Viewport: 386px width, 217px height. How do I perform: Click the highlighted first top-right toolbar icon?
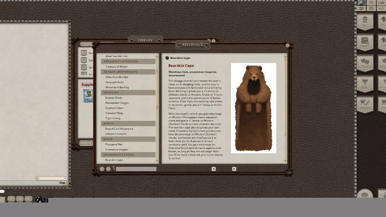pos(361,2)
